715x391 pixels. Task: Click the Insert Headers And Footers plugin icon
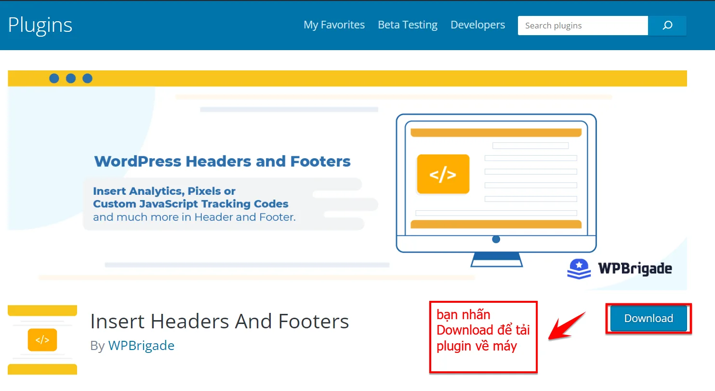click(x=42, y=340)
